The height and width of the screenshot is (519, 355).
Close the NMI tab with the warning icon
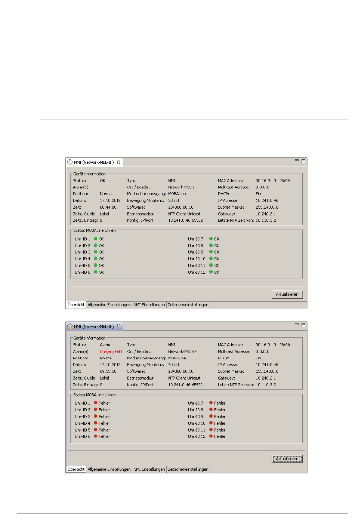[118, 326]
